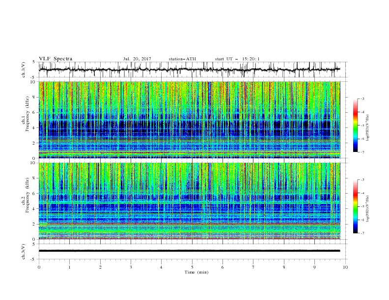Click time axis tick label "5"

click(x=192, y=267)
